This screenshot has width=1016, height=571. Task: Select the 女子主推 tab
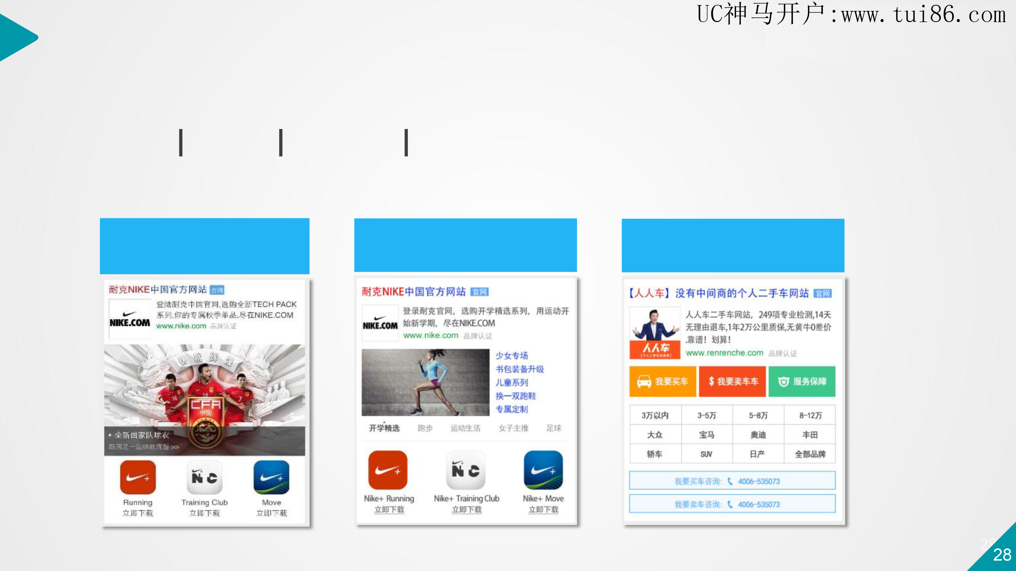pos(513,428)
